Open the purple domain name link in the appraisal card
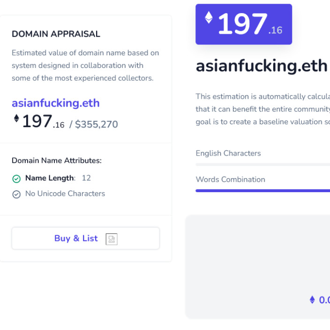330x330 pixels. [55, 103]
